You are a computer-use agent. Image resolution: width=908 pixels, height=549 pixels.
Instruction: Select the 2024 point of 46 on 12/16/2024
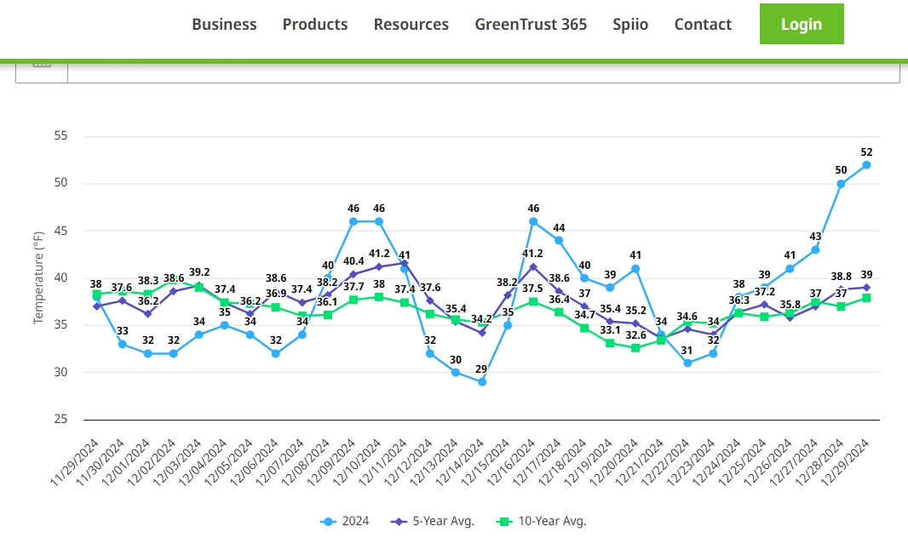coord(533,221)
